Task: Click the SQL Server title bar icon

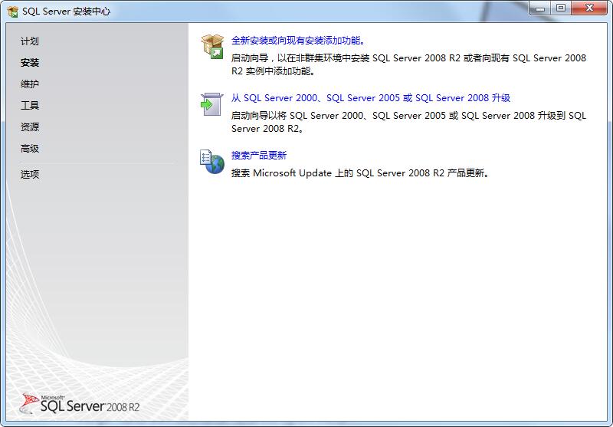Action: tap(13, 11)
